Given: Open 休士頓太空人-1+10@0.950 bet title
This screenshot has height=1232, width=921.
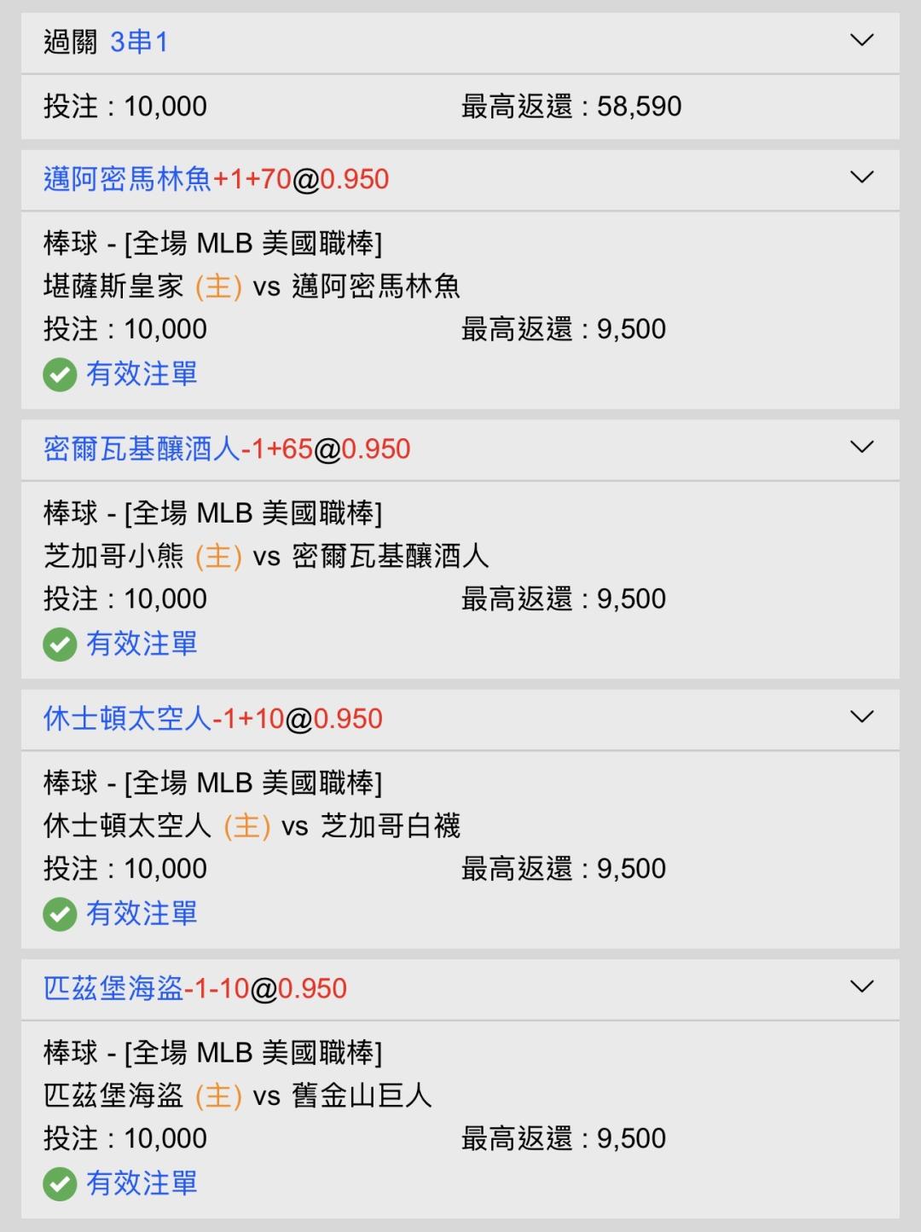Looking at the screenshot, I should [212, 719].
